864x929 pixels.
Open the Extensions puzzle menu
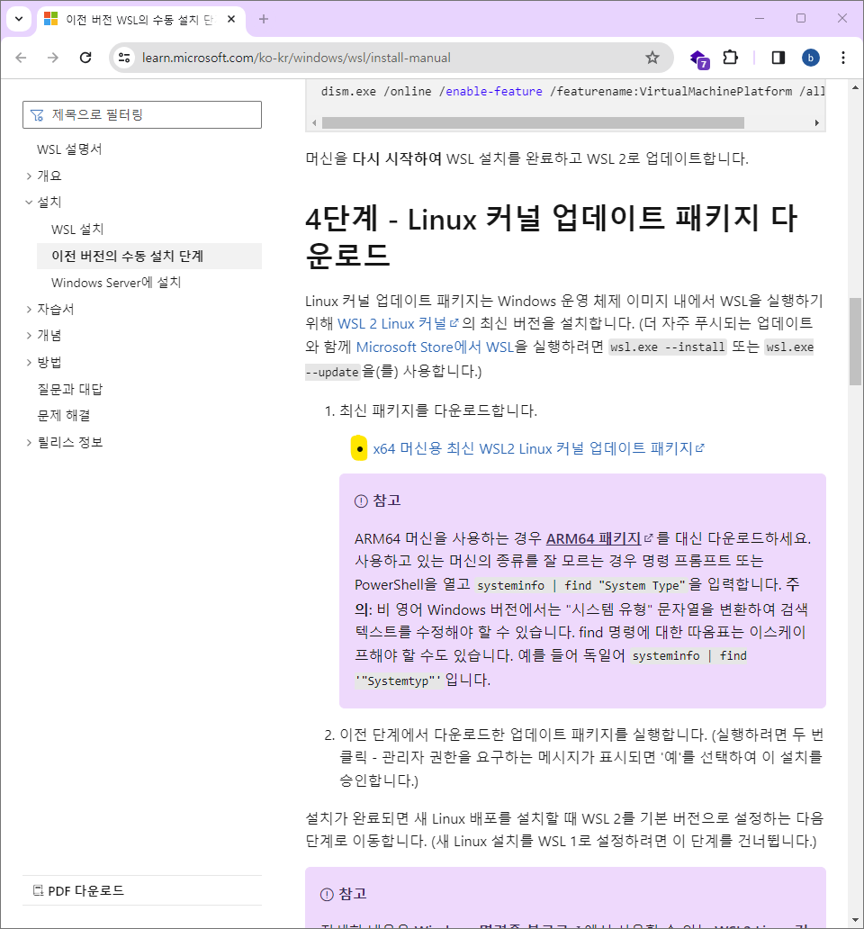coord(731,58)
